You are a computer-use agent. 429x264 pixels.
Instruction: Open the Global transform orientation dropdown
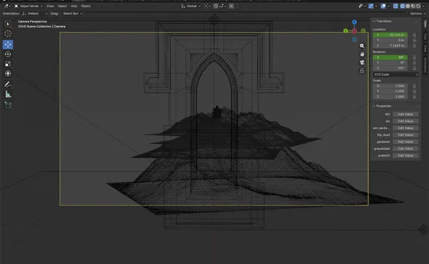[191, 6]
